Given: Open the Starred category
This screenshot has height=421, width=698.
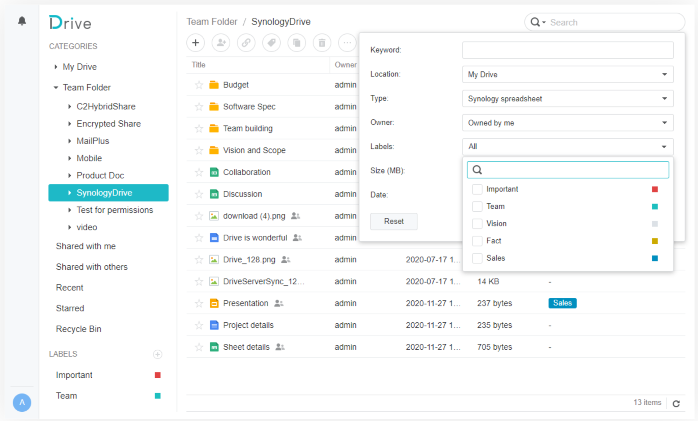Looking at the screenshot, I should click(70, 308).
